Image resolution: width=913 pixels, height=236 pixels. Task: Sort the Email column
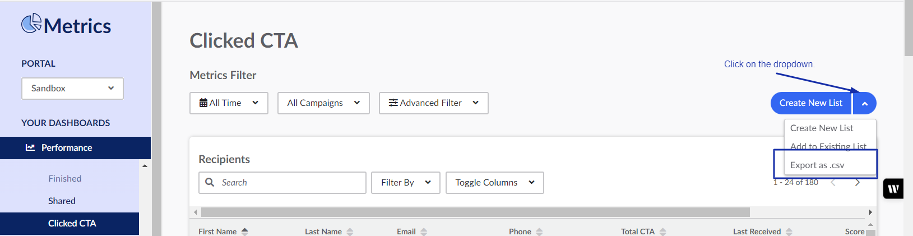tap(424, 232)
